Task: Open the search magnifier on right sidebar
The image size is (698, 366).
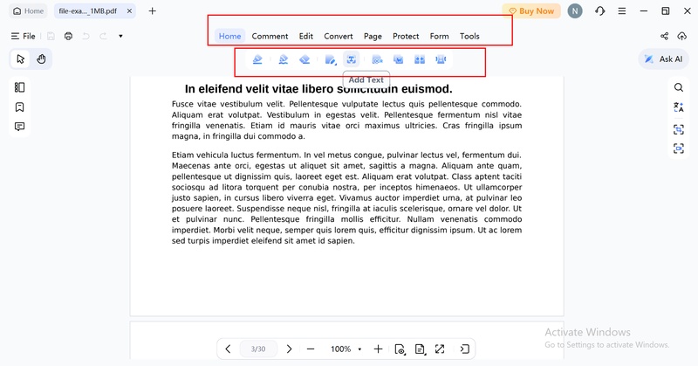Action: tap(679, 87)
